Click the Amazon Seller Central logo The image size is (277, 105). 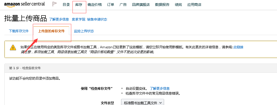pyautogui.click(x=24, y=4)
